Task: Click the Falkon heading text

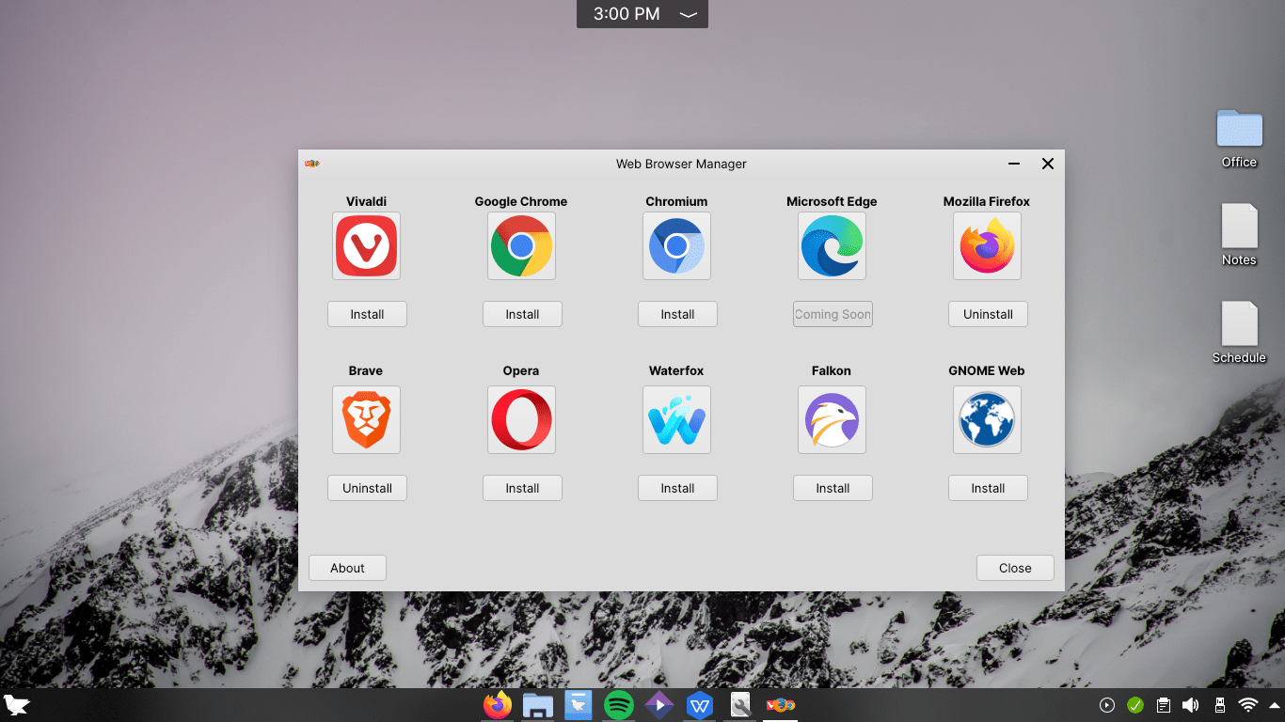Action: (832, 370)
